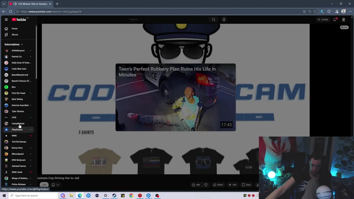
Task: Click the Join channel button
Action: point(44,185)
